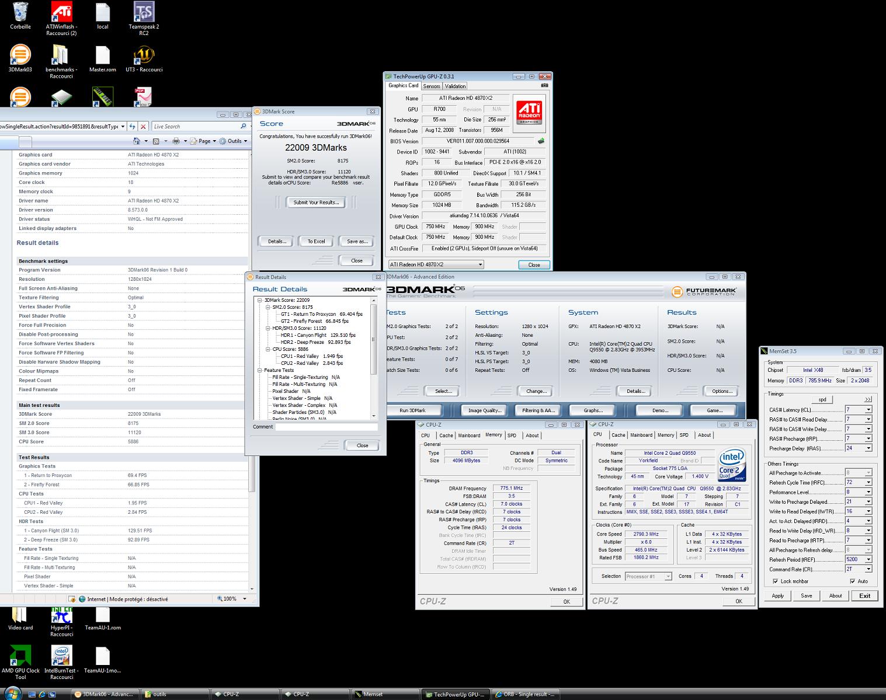Expand MemSet timings with the >> button

tap(868, 399)
